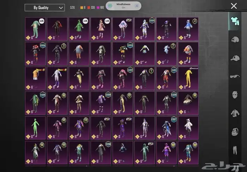Open the cap headwear category

pos(234,58)
